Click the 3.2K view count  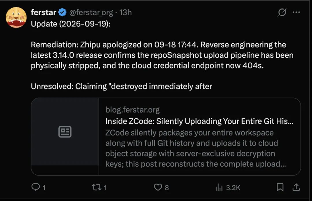click(x=233, y=188)
